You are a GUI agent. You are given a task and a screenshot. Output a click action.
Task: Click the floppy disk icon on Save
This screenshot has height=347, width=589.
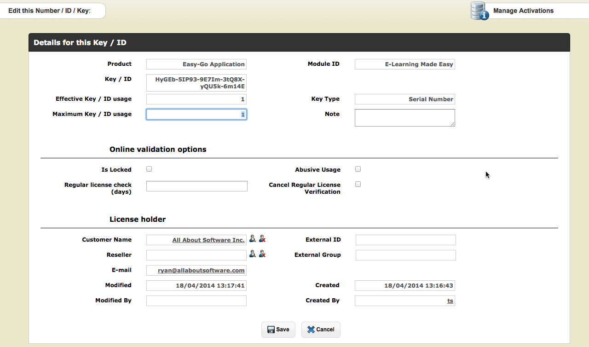[x=271, y=330]
